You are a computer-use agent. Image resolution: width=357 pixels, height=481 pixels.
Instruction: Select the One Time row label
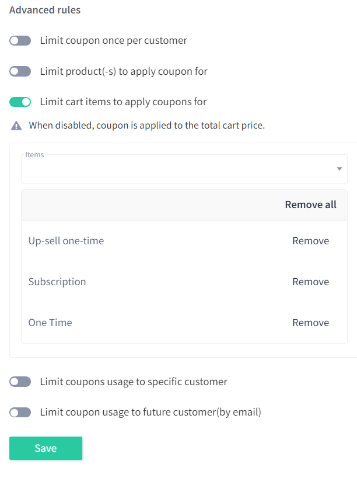tap(50, 323)
